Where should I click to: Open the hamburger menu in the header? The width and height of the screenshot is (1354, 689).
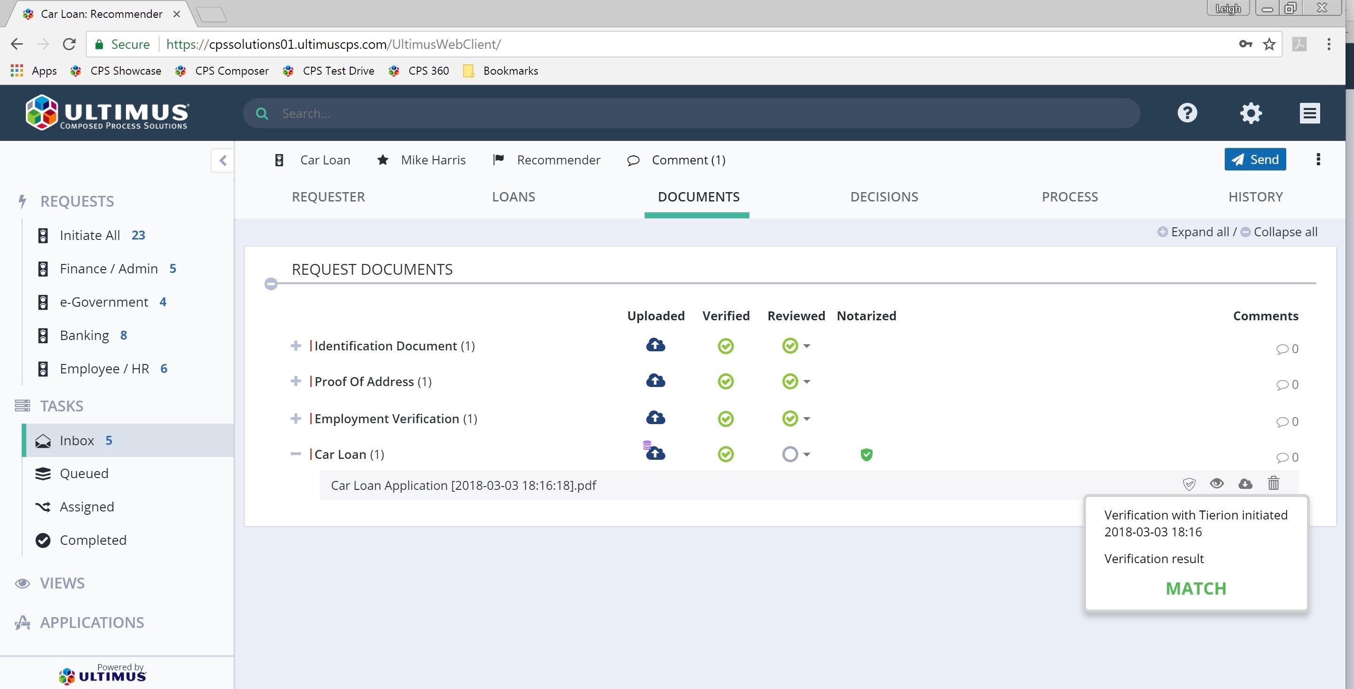click(x=1309, y=113)
